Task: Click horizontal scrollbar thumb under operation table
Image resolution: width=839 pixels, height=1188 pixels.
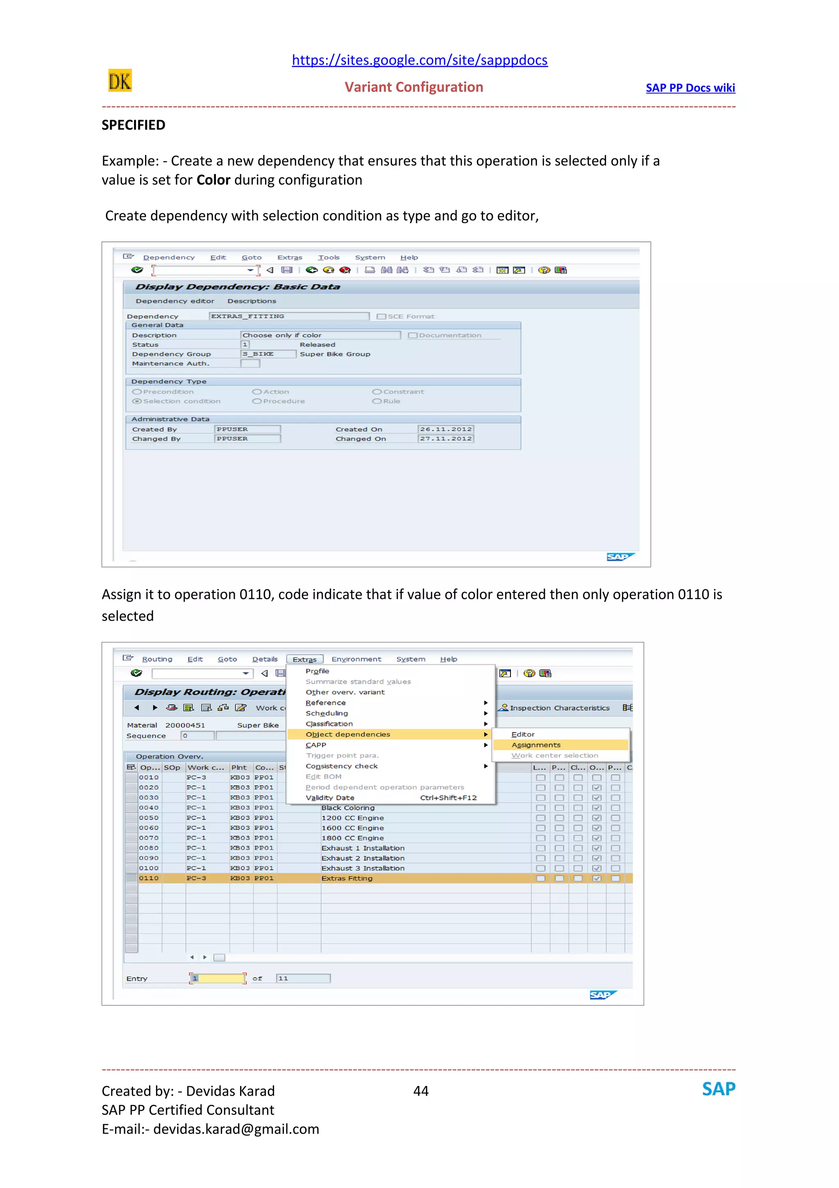Action: 219,958
